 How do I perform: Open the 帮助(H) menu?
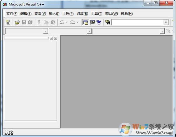[127, 14]
